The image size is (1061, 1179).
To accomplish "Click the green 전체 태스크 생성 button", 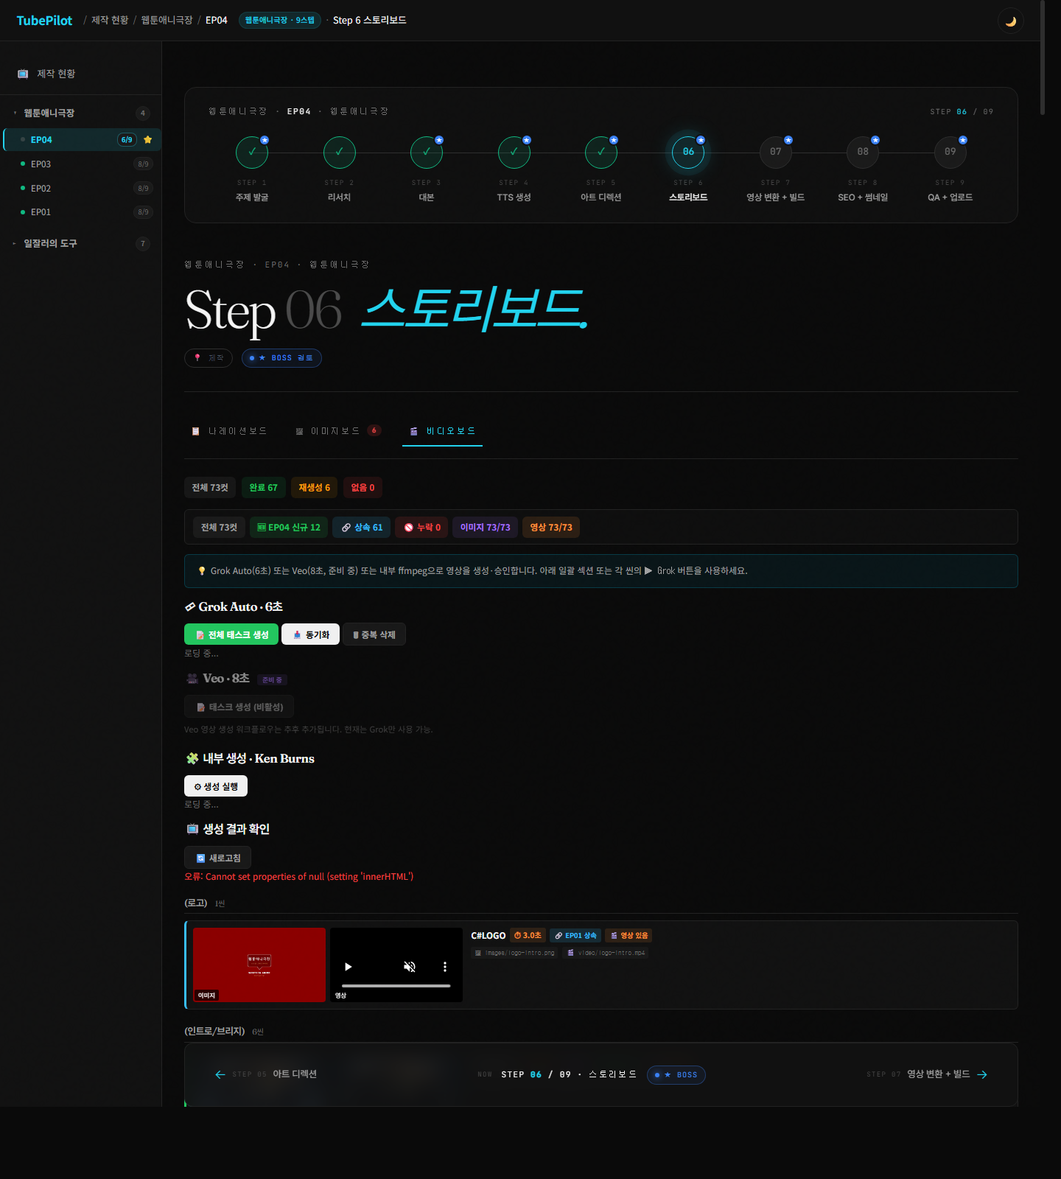I will coord(231,634).
